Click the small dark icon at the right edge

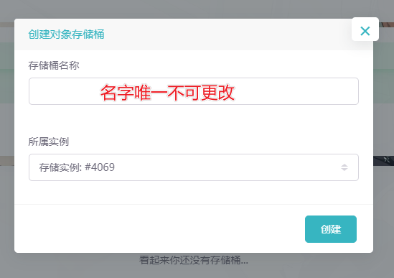tap(387, 159)
